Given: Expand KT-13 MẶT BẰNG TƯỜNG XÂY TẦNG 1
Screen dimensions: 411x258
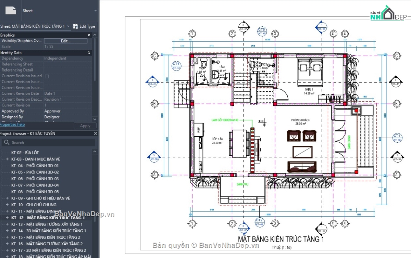Looking at the screenshot, I should (7, 224).
